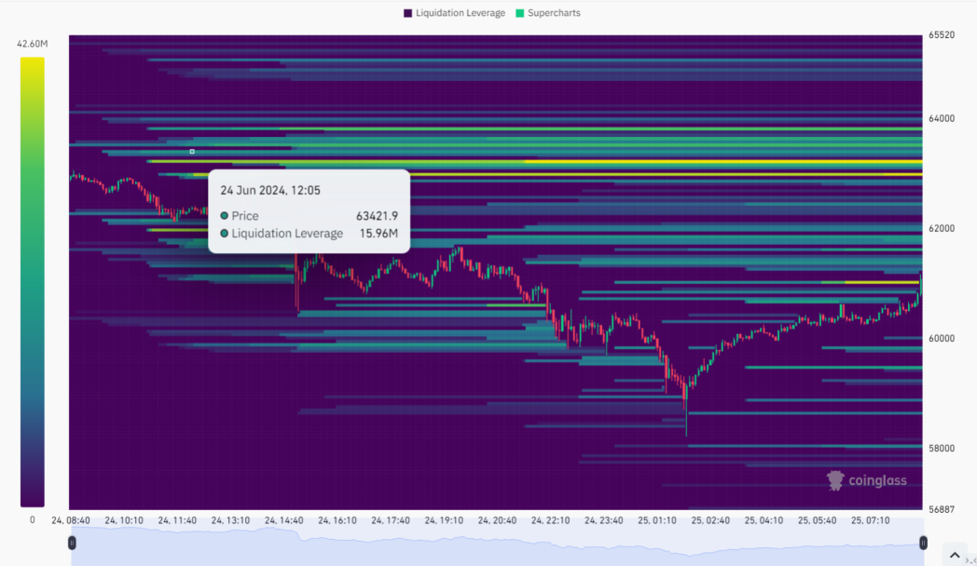Image resolution: width=977 pixels, height=566 pixels.
Task: Click the 58000 price axis label
Action: point(942,448)
